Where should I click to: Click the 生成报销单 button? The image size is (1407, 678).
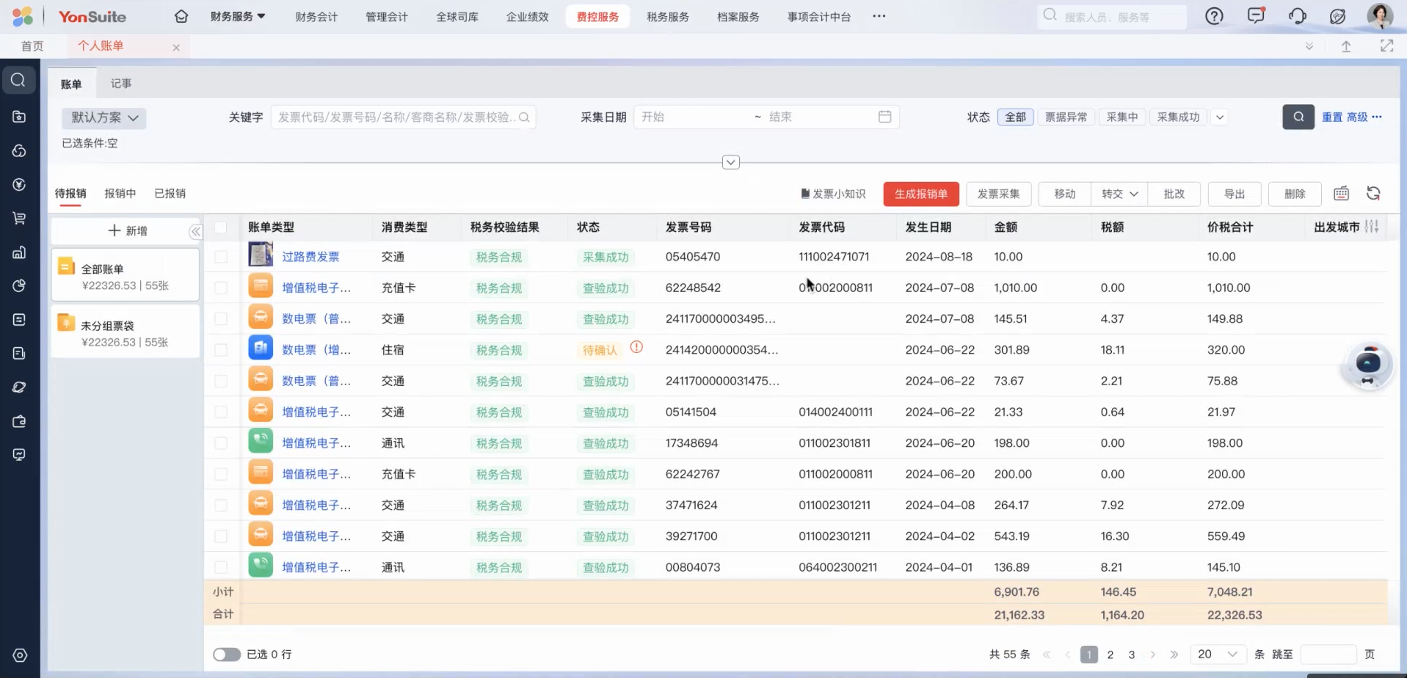pos(920,194)
